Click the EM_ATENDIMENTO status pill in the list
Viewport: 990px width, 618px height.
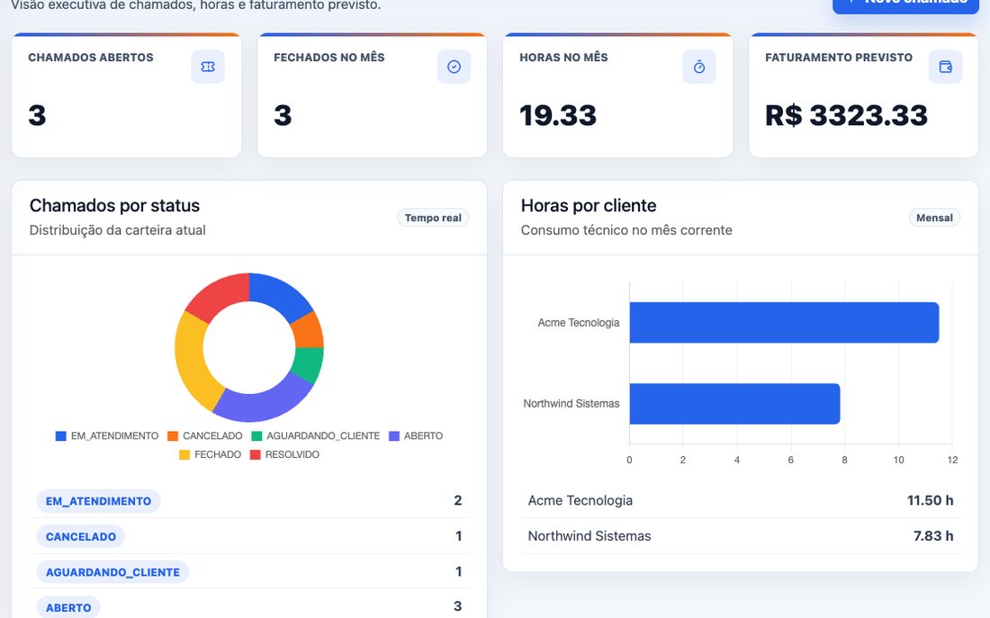click(x=98, y=501)
